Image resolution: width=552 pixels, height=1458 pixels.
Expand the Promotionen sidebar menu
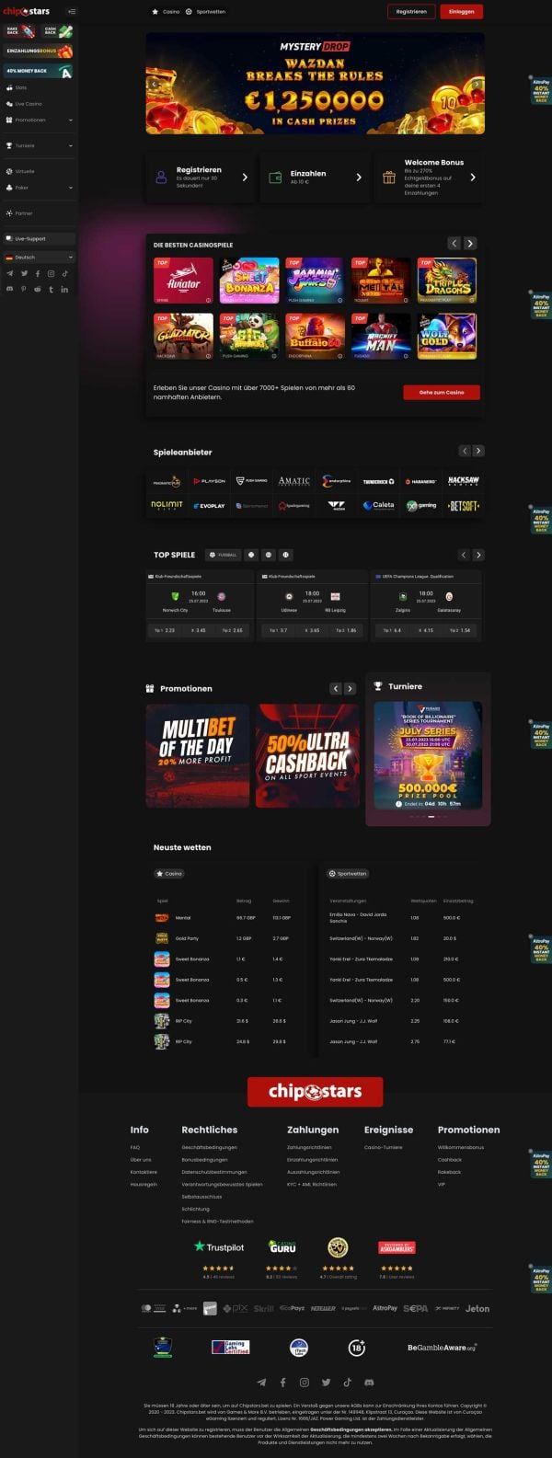pyautogui.click(x=39, y=120)
